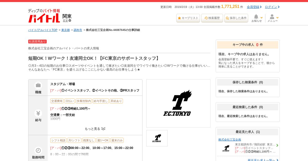Open 株式会社三宝企画 link in recently viewed
308x161 pixels.
click(x=230, y=140)
